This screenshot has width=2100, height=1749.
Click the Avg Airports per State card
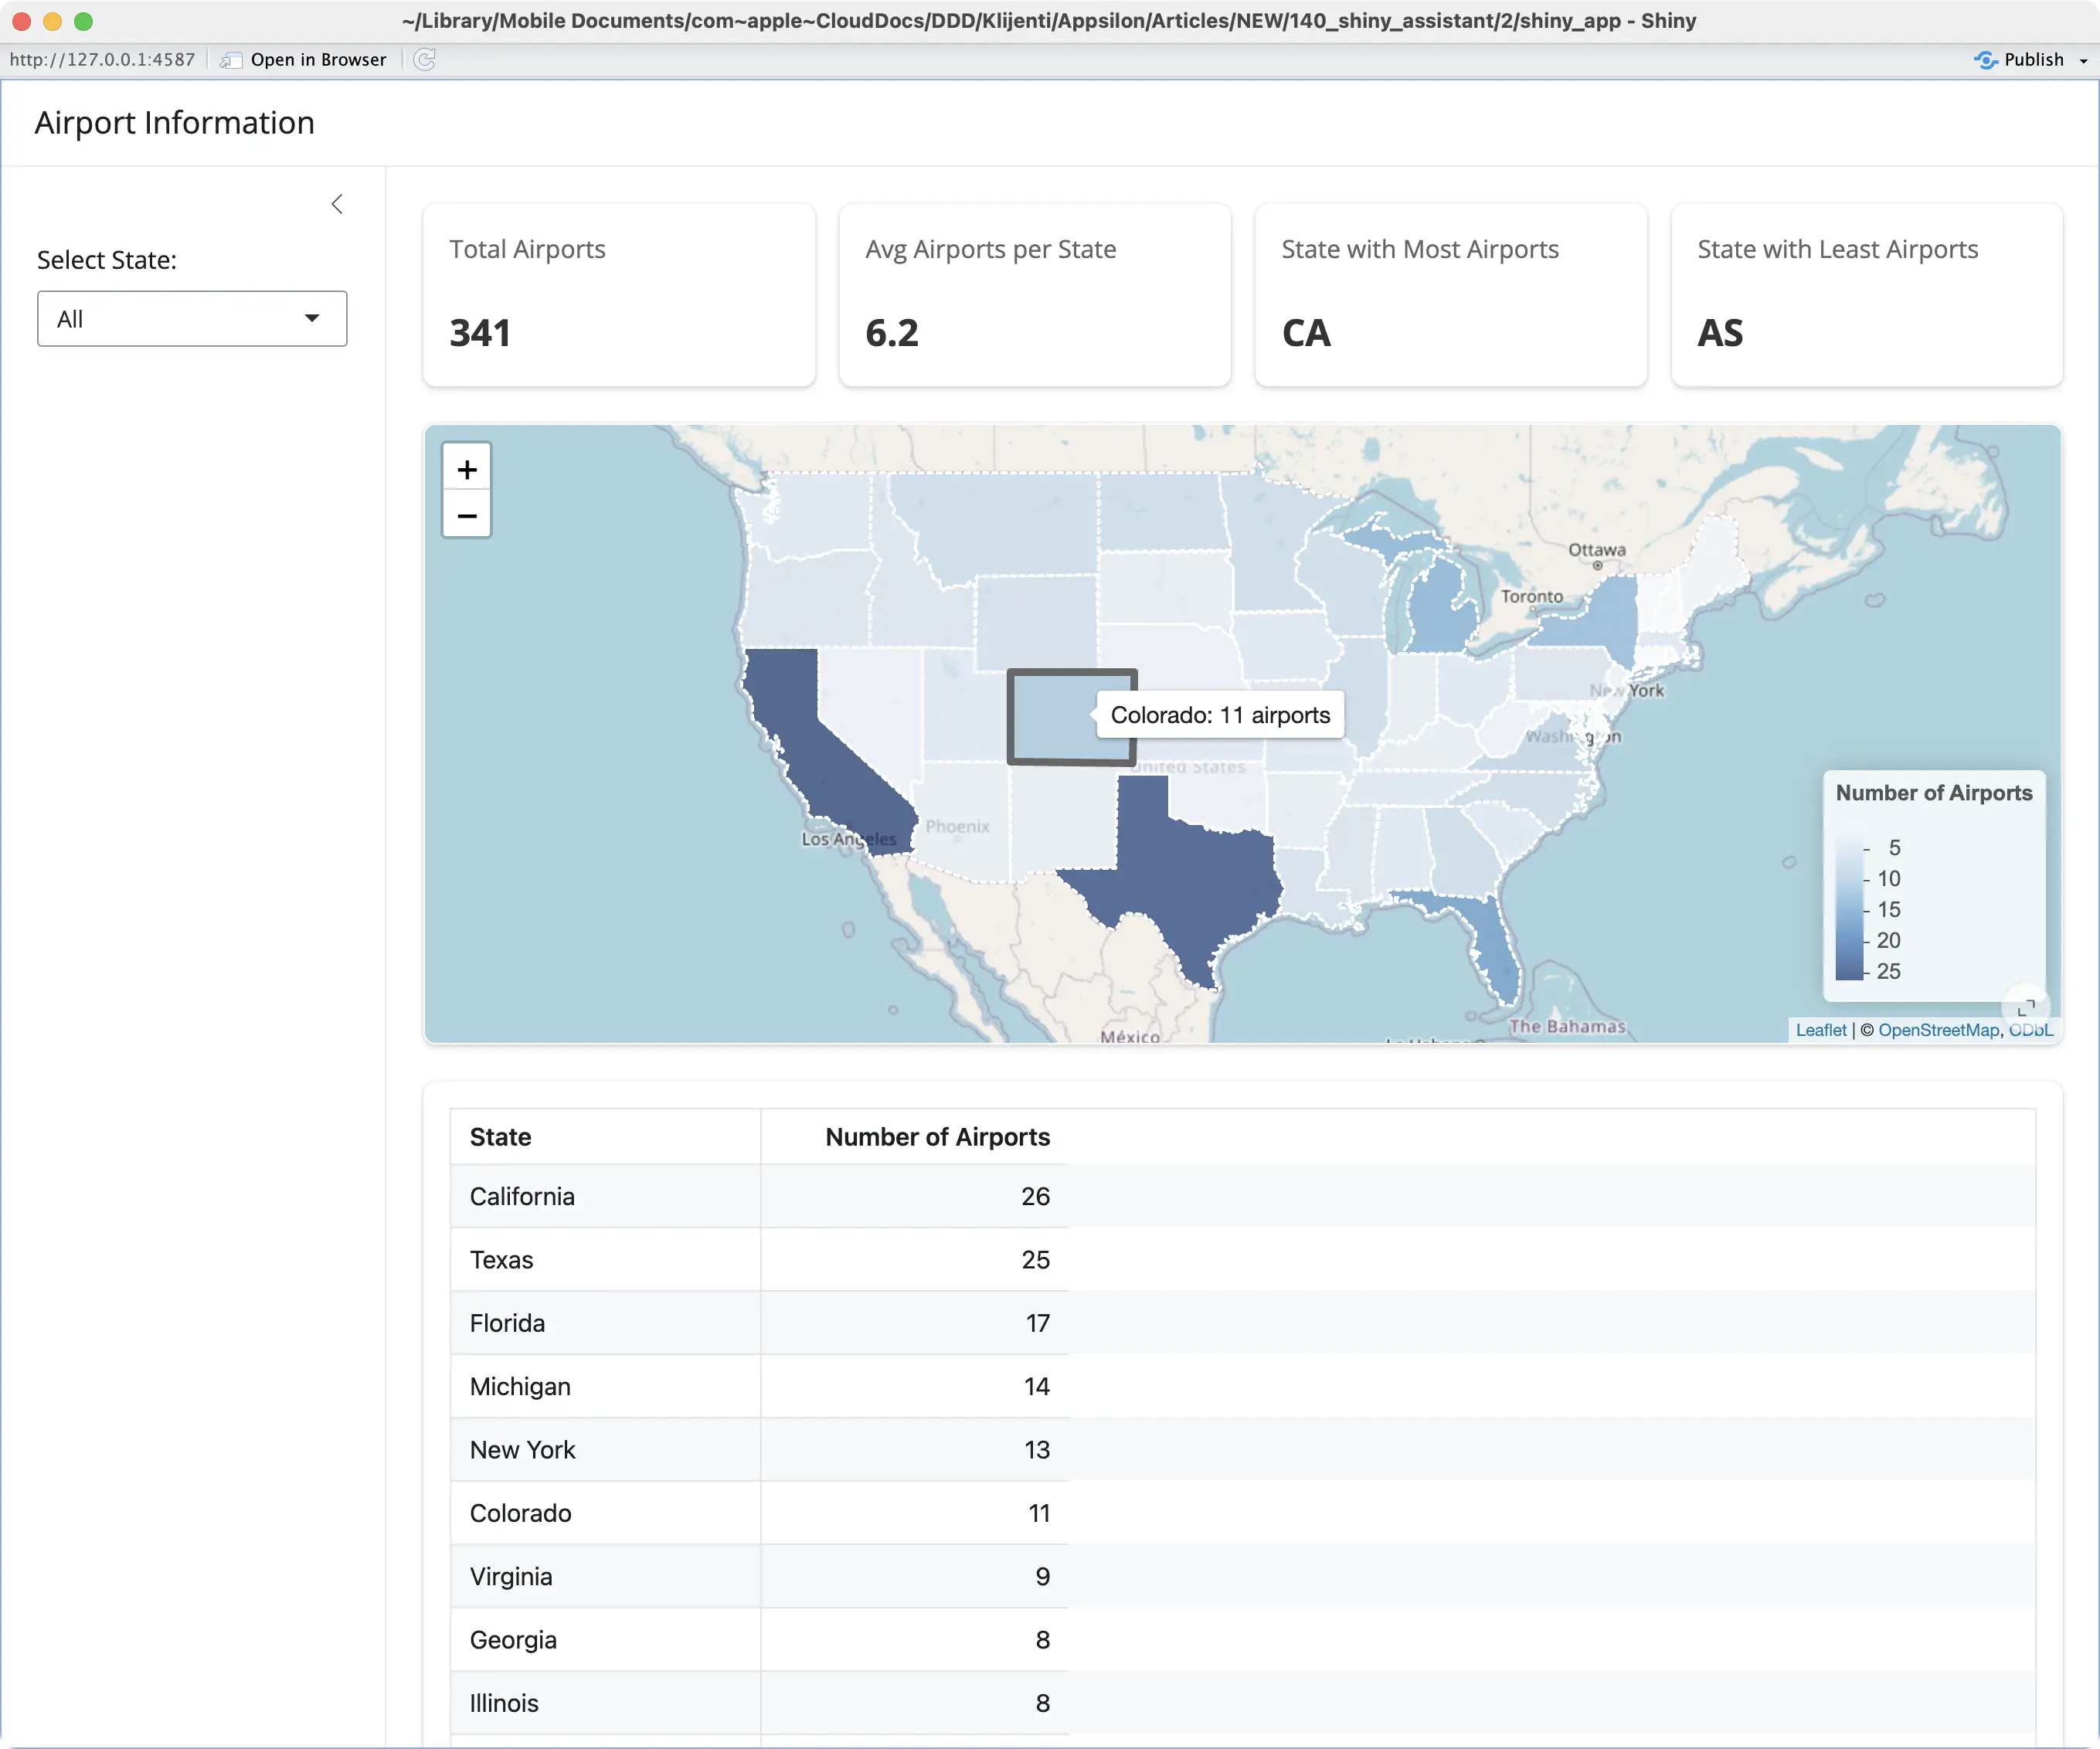pos(1035,295)
